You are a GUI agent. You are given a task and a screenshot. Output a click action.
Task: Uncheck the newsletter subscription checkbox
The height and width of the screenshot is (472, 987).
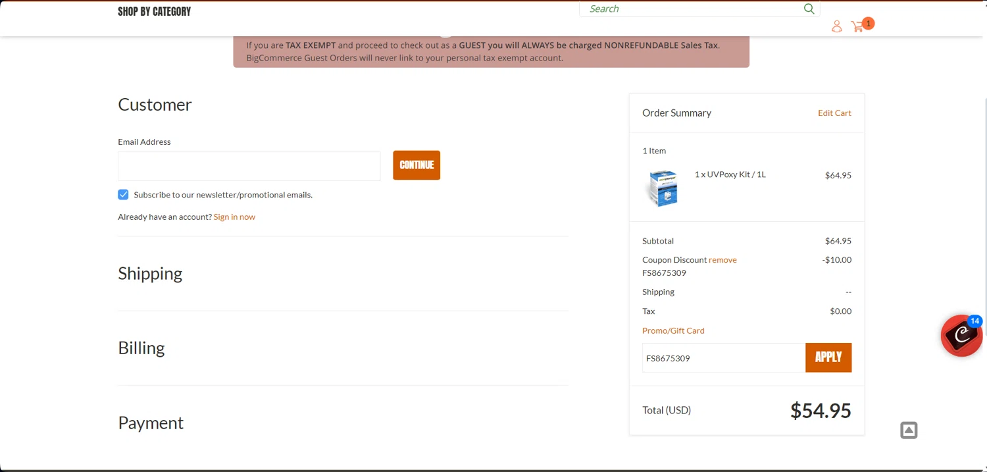click(x=123, y=194)
